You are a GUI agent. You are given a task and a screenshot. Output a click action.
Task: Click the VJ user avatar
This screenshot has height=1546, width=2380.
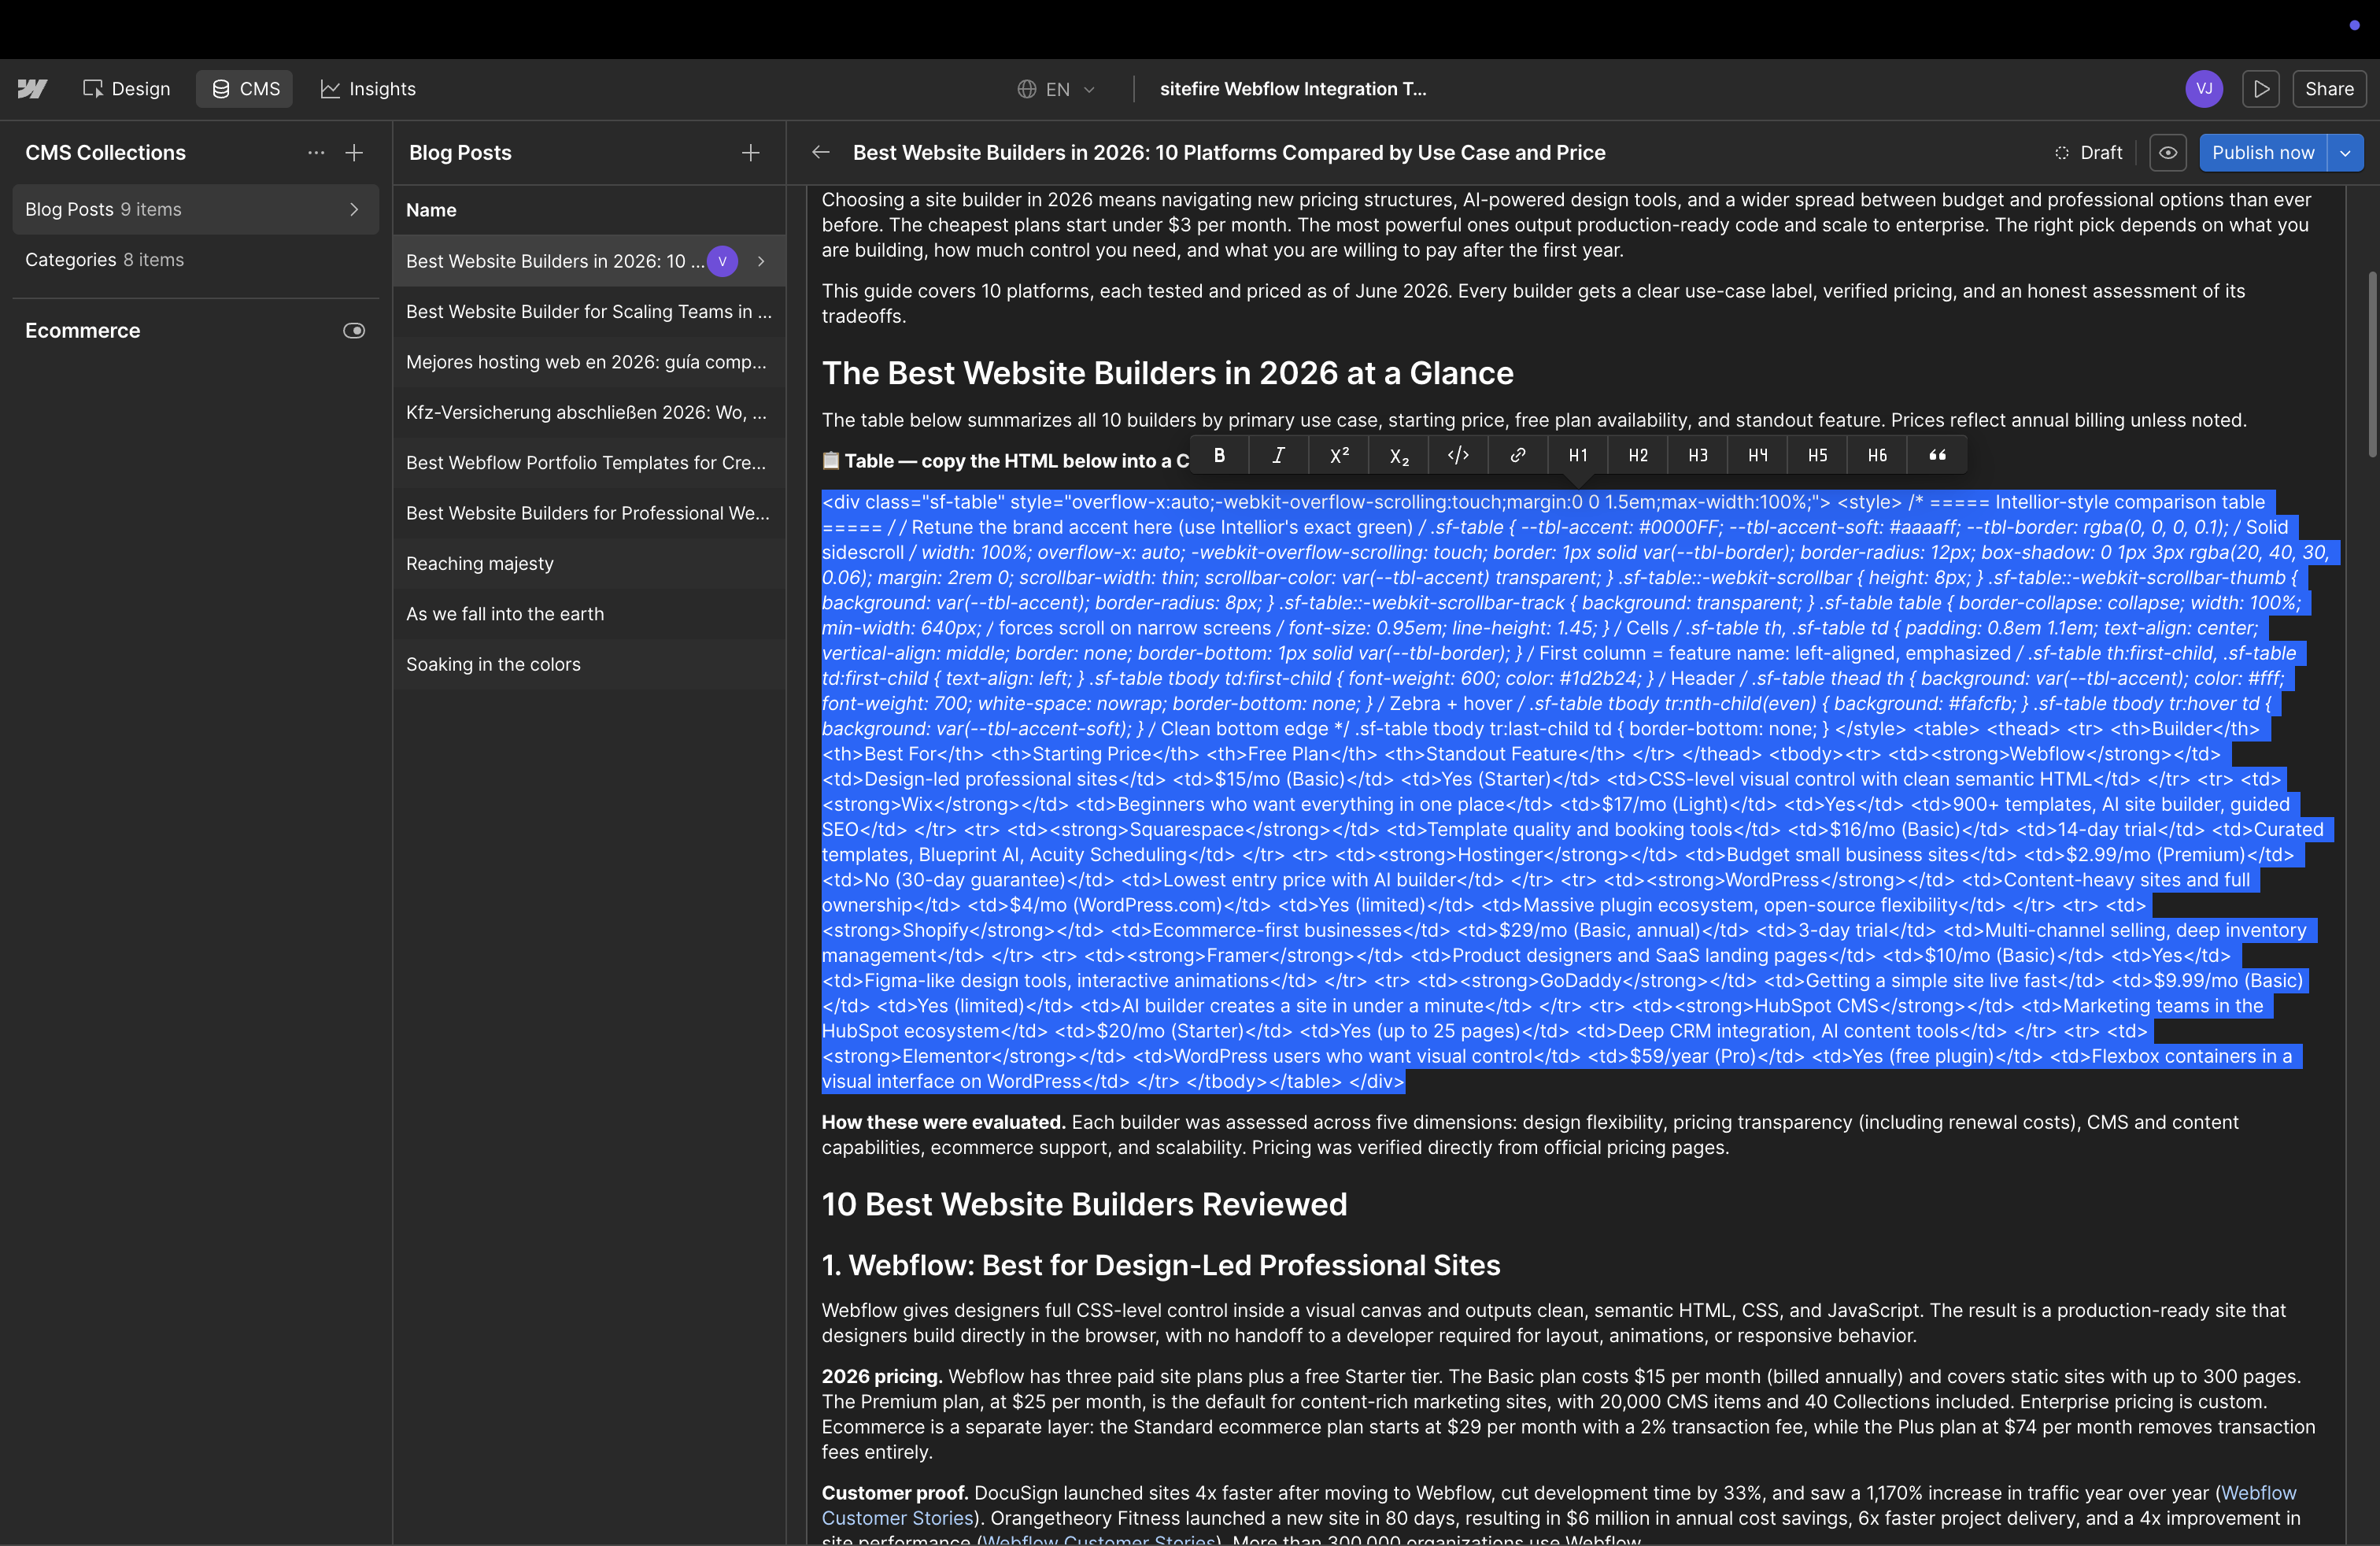[2204, 89]
